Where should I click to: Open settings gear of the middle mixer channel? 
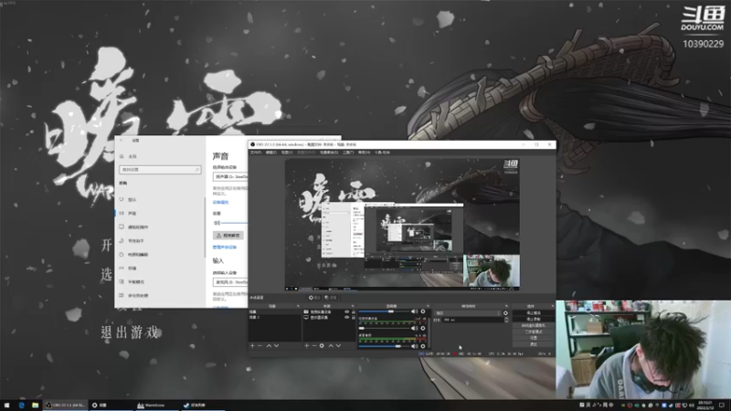pos(423,328)
